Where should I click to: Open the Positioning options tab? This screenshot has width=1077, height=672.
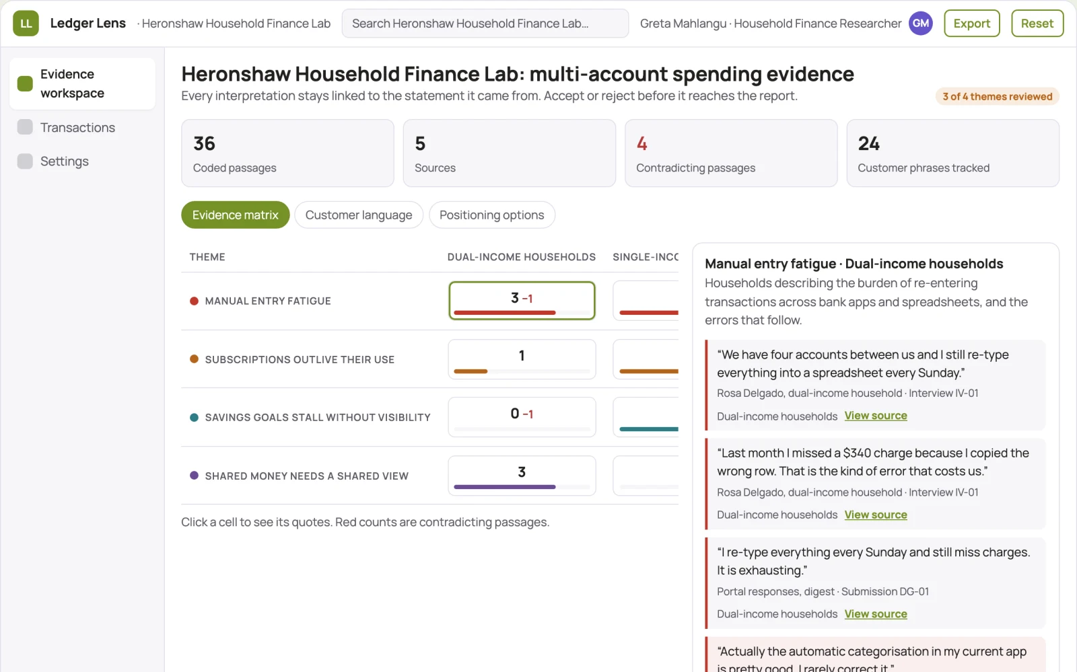(491, 215)
